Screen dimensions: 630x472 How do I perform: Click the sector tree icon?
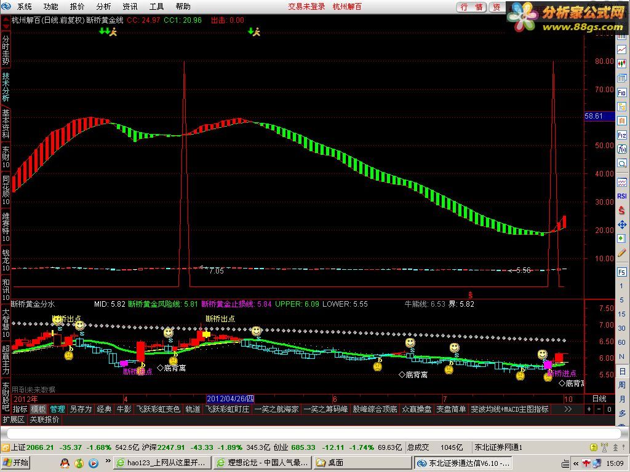tap(621, 107)
